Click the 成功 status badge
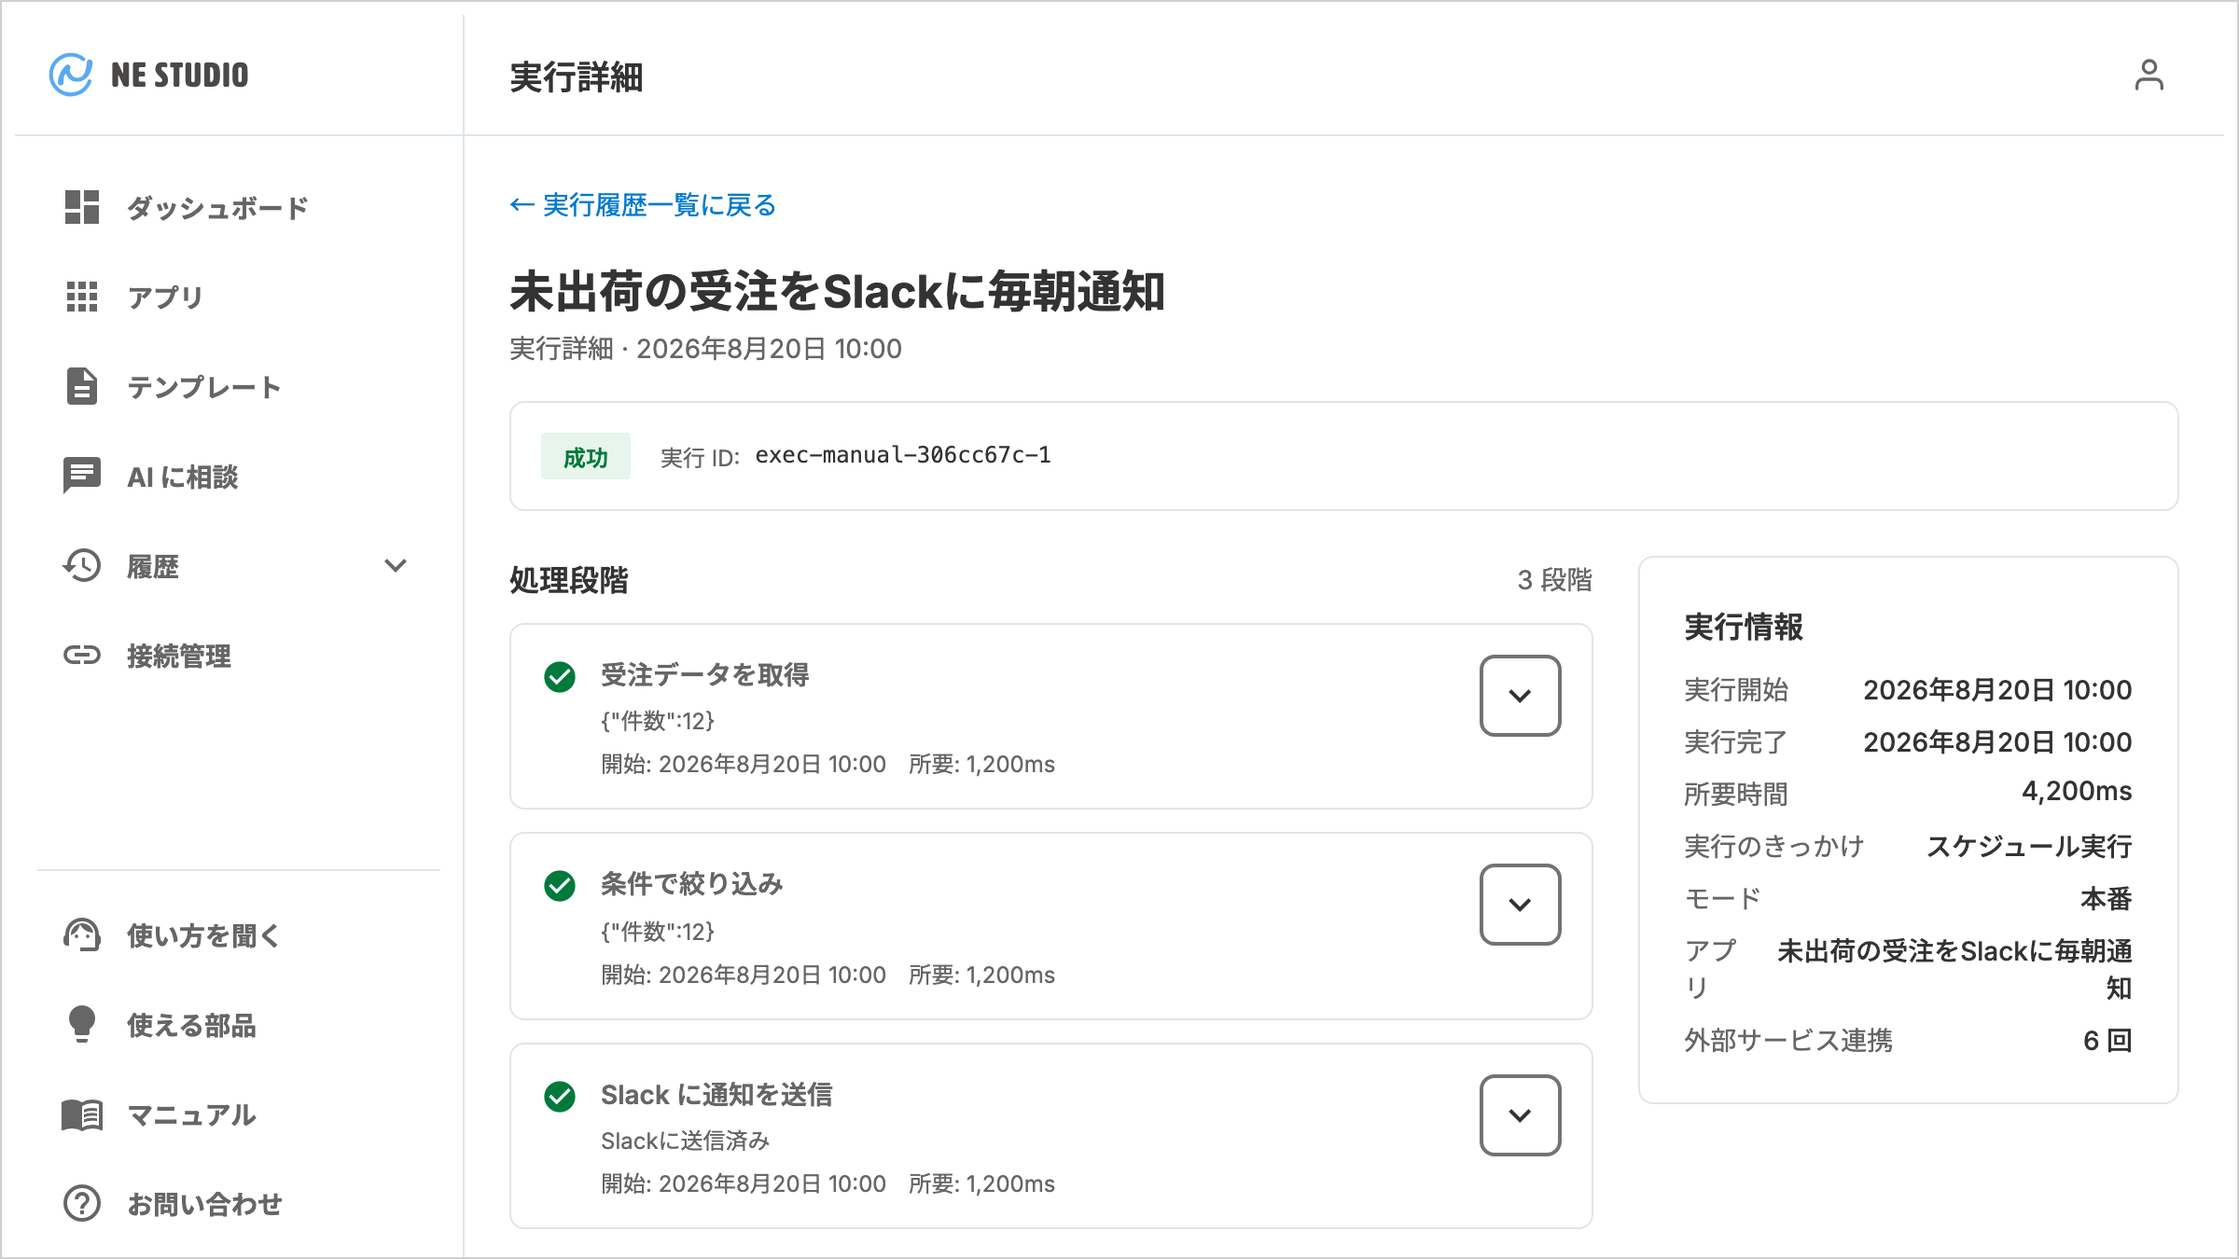This screenshot has height=1259, width=2239. tap(586, 456)
